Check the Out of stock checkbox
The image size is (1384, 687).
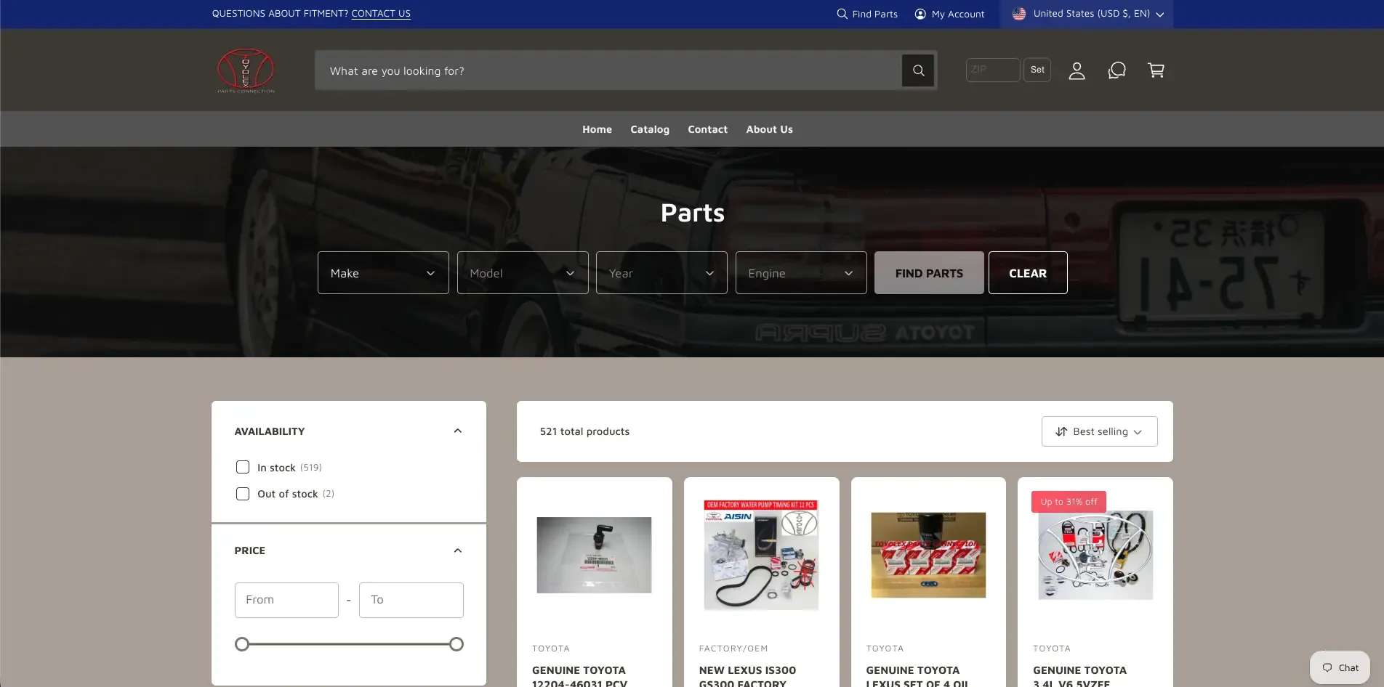point(243,494)
